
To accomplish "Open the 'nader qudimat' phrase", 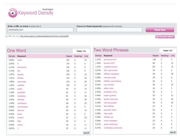I will click(x=110, y=95).
